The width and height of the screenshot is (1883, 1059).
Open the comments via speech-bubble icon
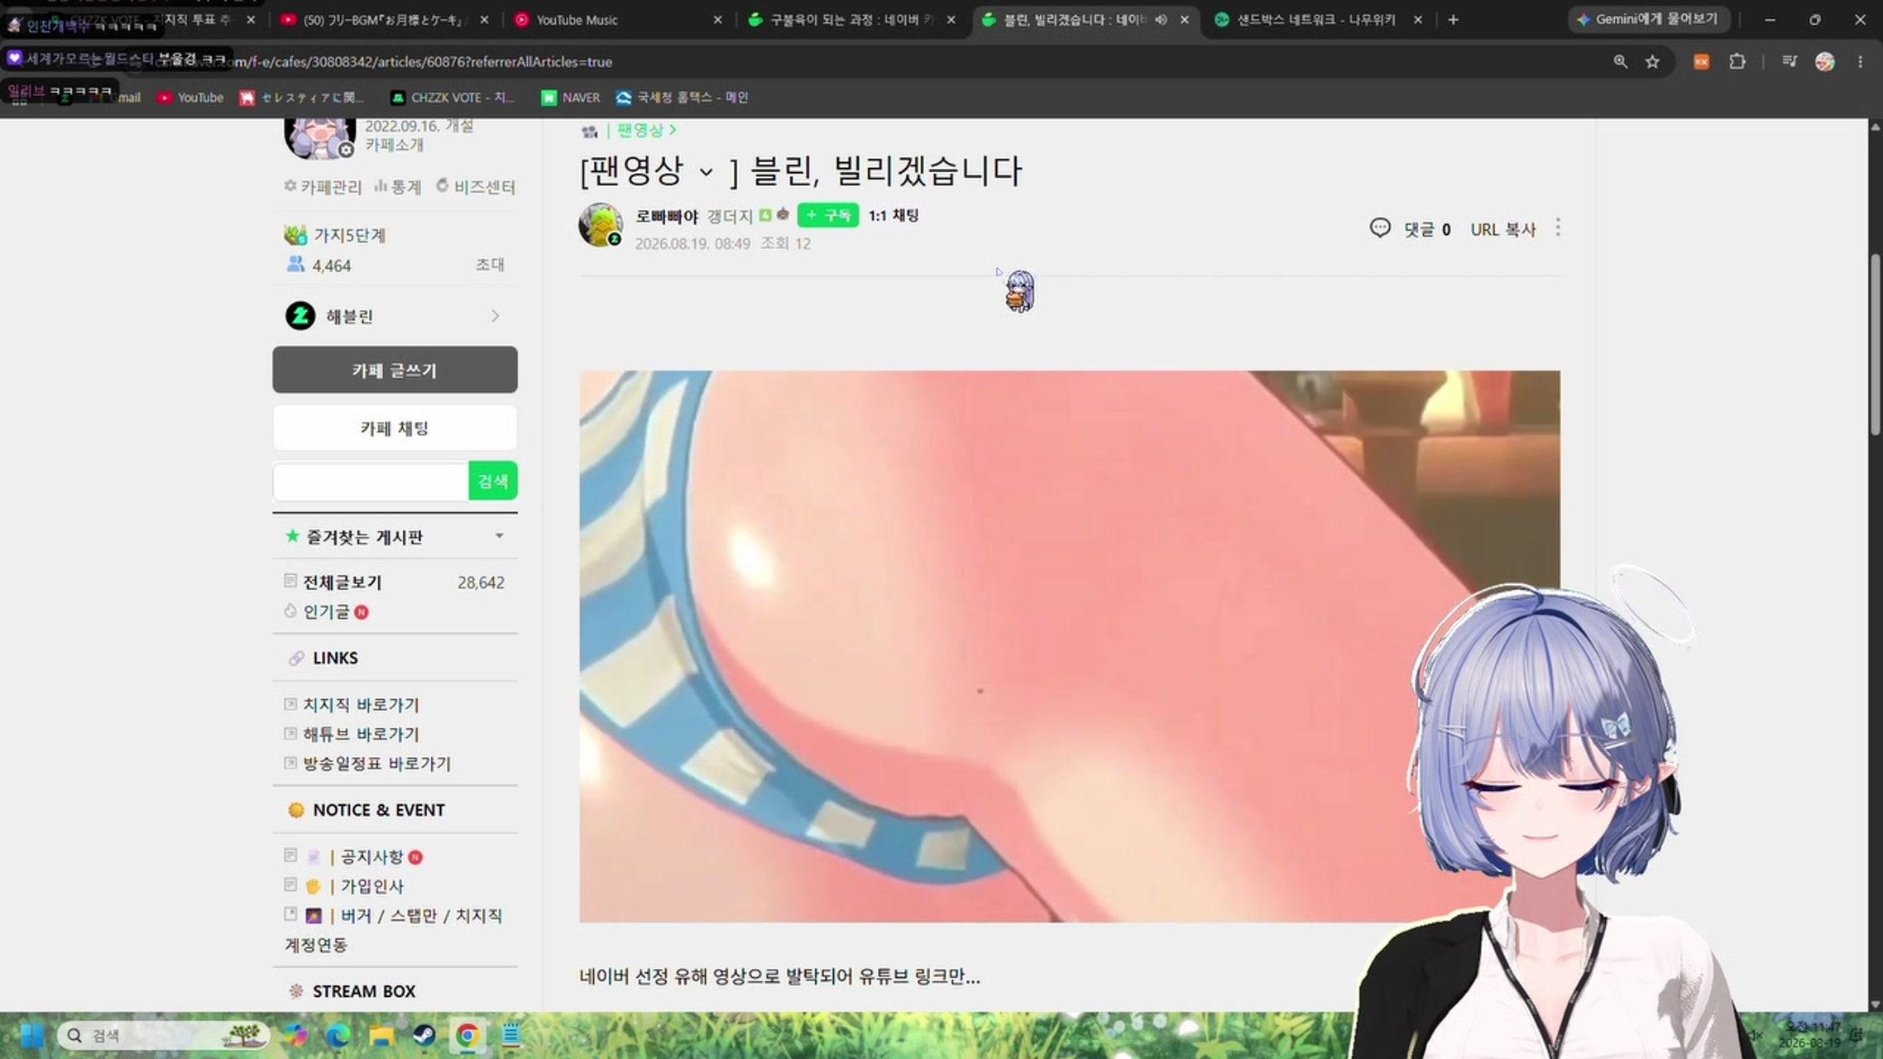[1379, 228]
